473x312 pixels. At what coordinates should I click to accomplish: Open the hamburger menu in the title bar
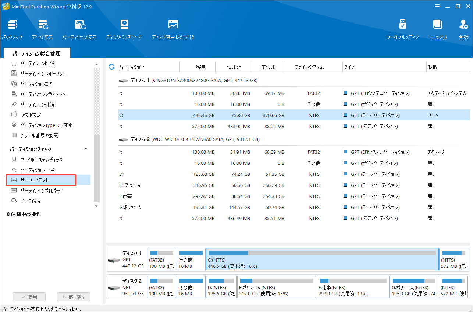(437, 6)
